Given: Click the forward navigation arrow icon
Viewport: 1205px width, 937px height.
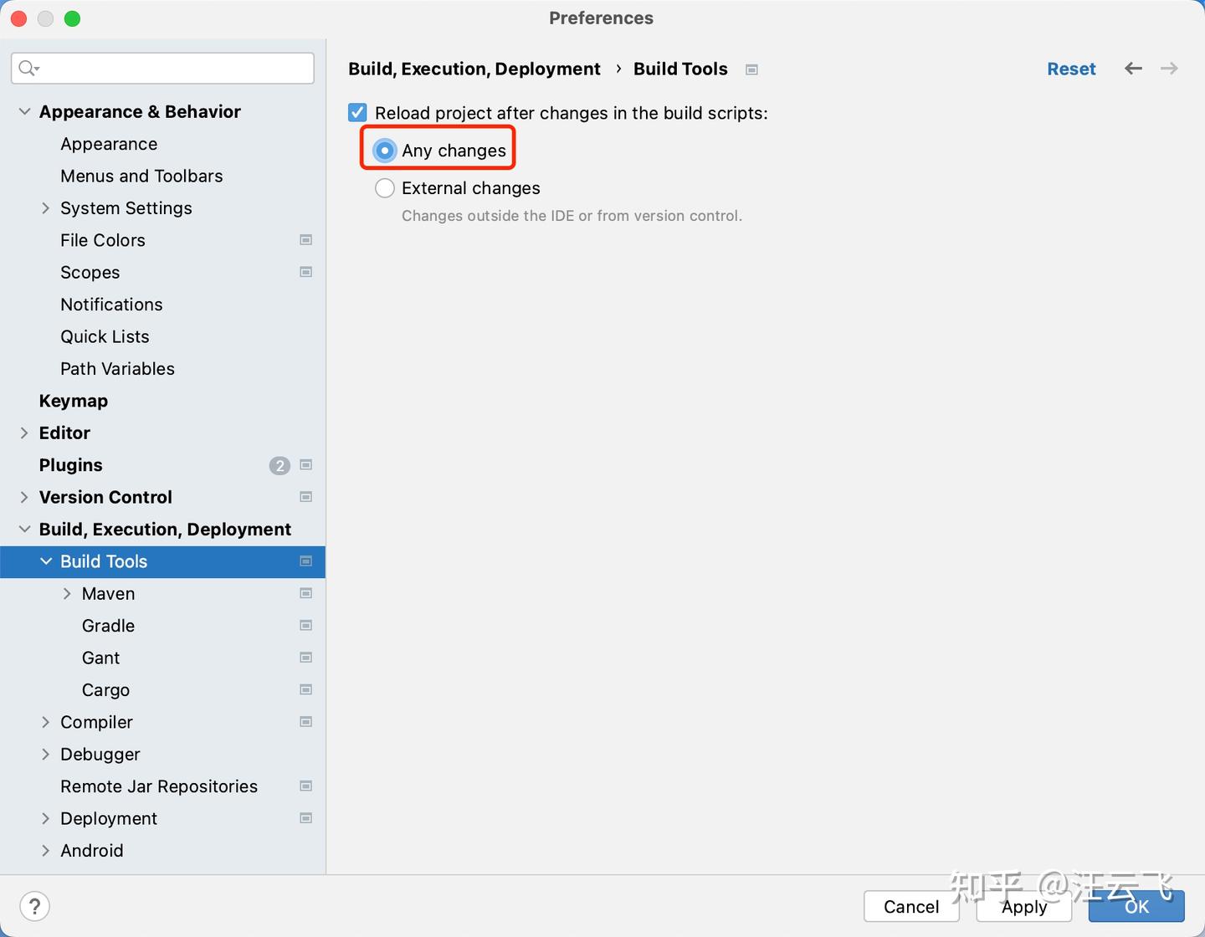Looking at the screenshot, I should (x=1169, y=69).
